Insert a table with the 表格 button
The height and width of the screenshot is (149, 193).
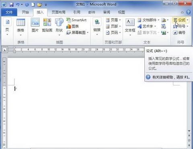(21, 27)
